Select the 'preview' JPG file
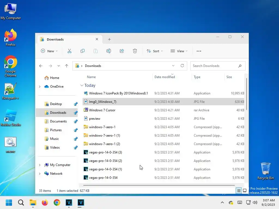279x209 pixels. pyautogui.click(x=163, y=119)
